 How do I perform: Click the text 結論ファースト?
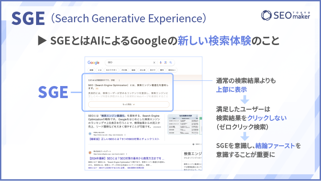tap(275, 146)
